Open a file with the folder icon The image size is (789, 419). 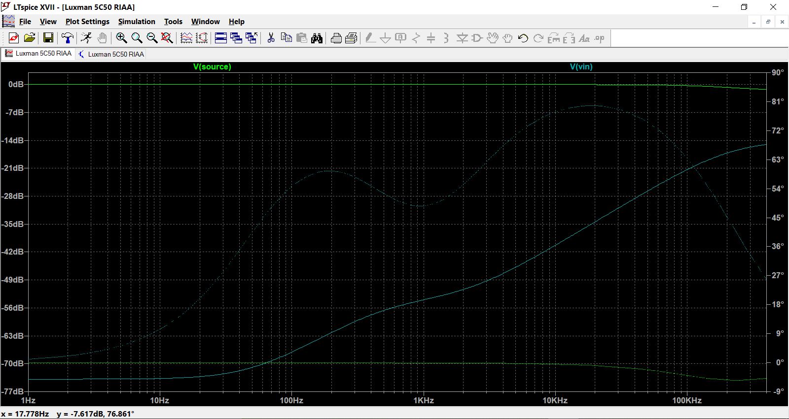(x=29, y=38)
